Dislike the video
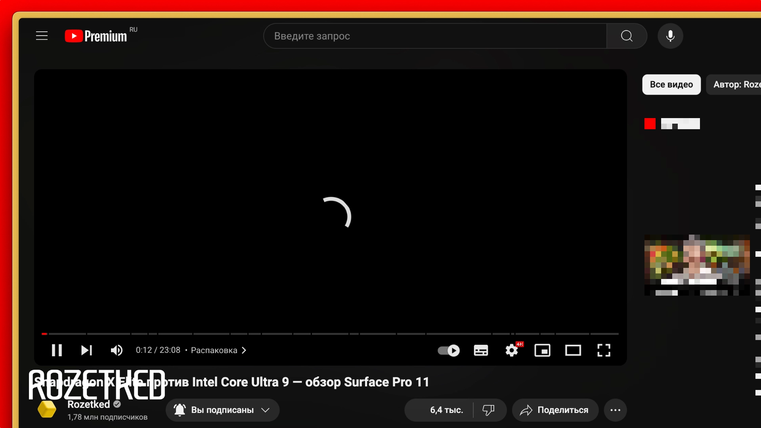The width and height of the screenshot is (761, 428). pyautogui.click(x=489, y=410)
